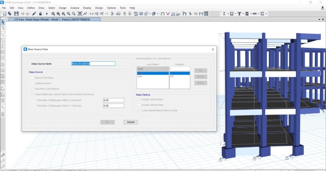Viewport: 326px width, 171px height.
Task: Toggle the Include Lateral Mass checkbox
Action: click(x=139, y=99)
